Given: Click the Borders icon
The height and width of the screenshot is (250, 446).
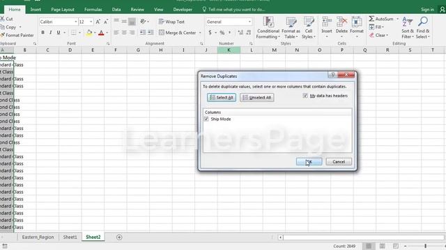Looking at the screenshot, I should [74, 33].
